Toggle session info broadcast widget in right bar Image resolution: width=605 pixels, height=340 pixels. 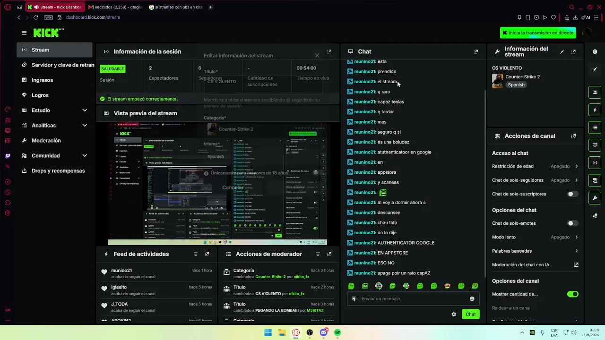(595, 162)
